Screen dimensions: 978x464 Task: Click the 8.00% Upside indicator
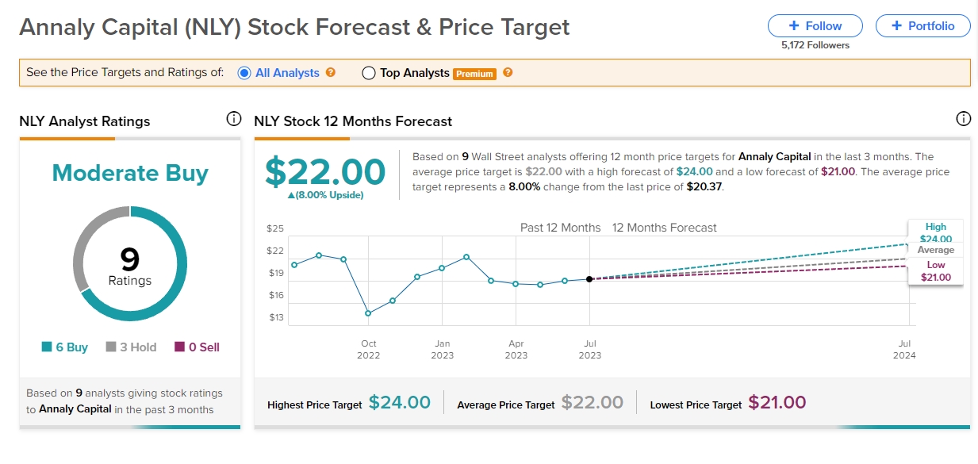pyautogui.click(x=325, y=195)
